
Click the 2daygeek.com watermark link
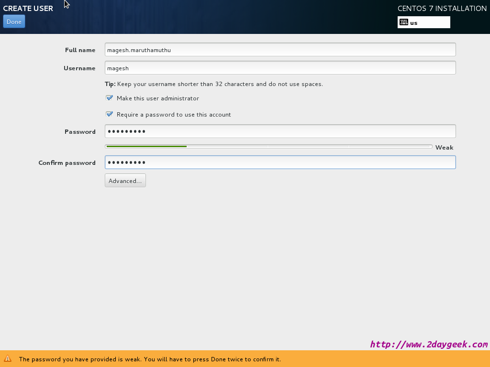(x=429, y=344)
